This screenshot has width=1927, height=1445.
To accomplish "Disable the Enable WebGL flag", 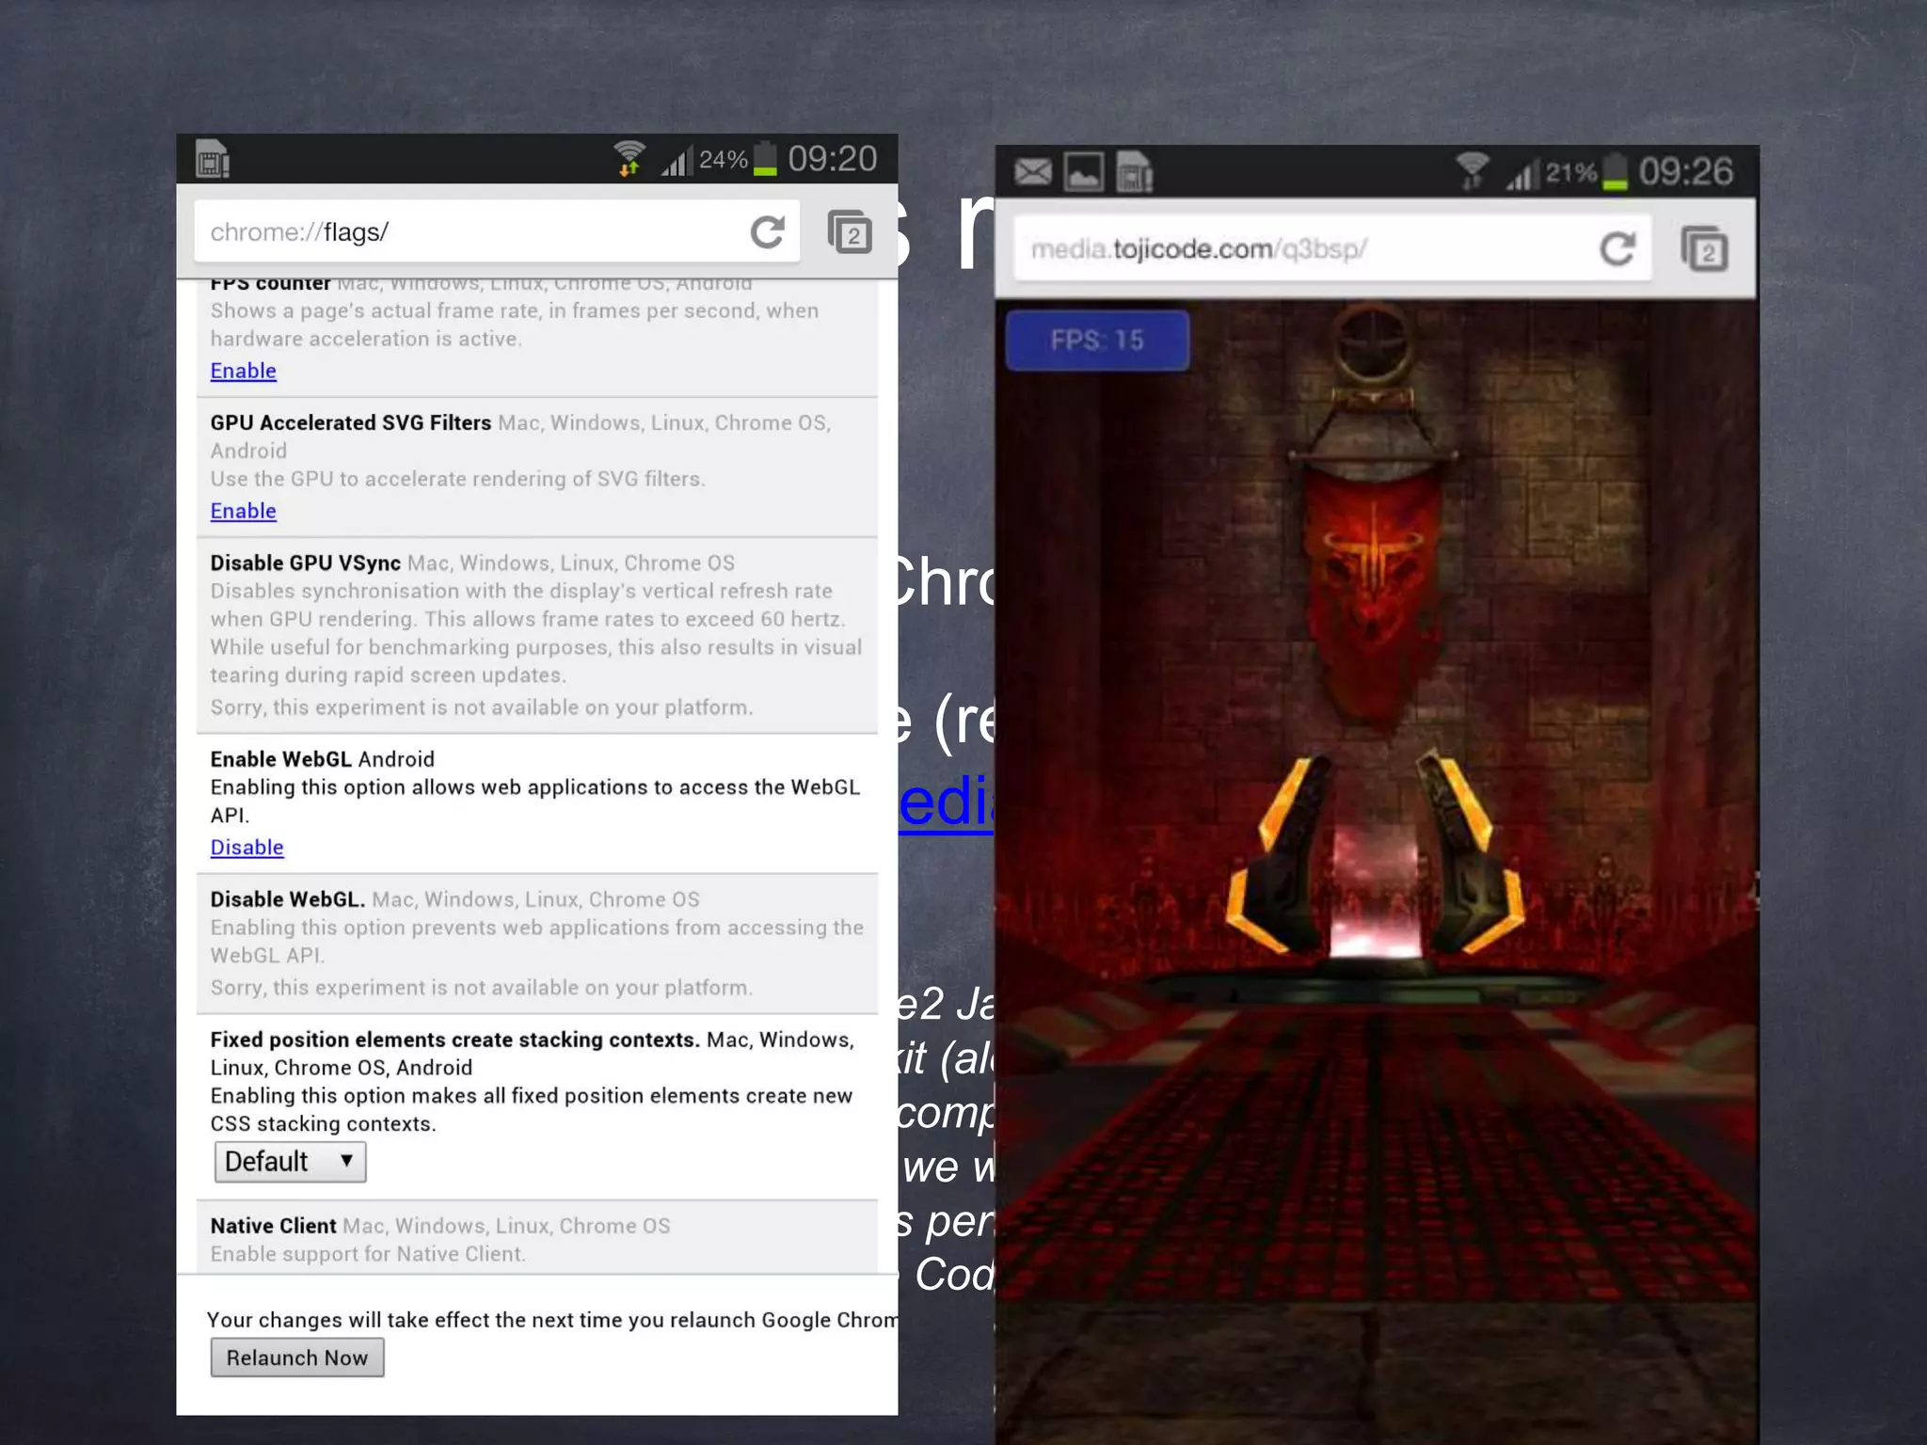I will [247, 848].
